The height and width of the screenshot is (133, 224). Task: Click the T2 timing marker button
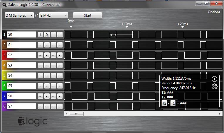(x=165, y=103)
